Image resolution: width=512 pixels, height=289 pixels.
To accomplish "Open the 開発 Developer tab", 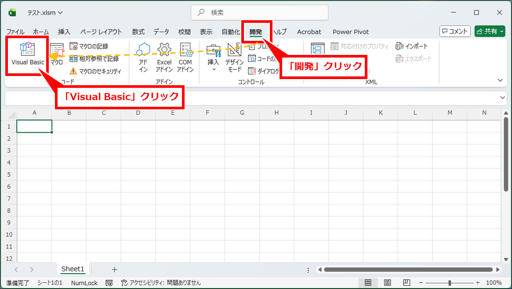I will tap(255, 32).
